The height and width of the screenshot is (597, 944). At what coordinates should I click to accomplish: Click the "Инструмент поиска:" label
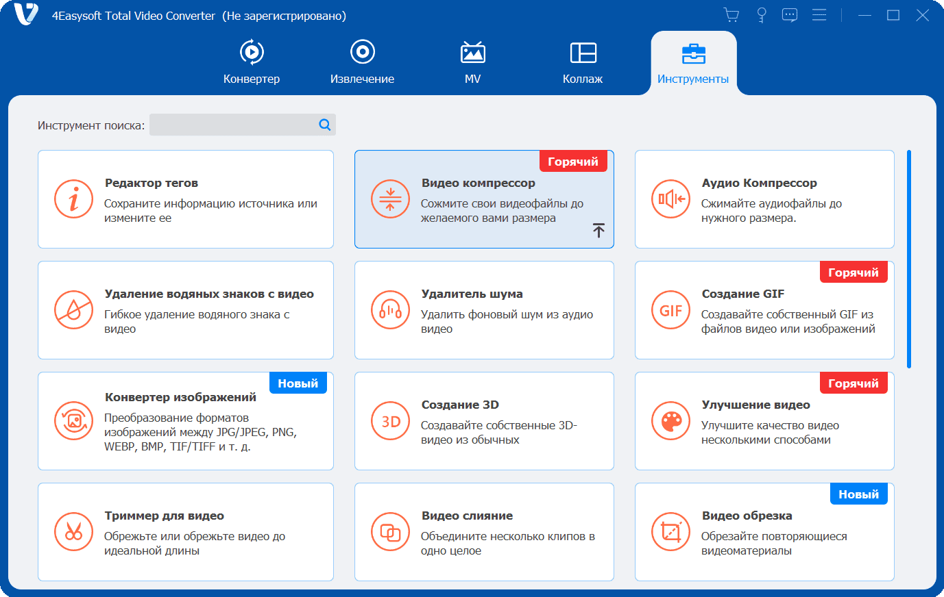(x=91, y=125)
